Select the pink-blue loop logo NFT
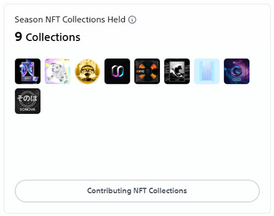274x216 pixels. click(117, 71)
